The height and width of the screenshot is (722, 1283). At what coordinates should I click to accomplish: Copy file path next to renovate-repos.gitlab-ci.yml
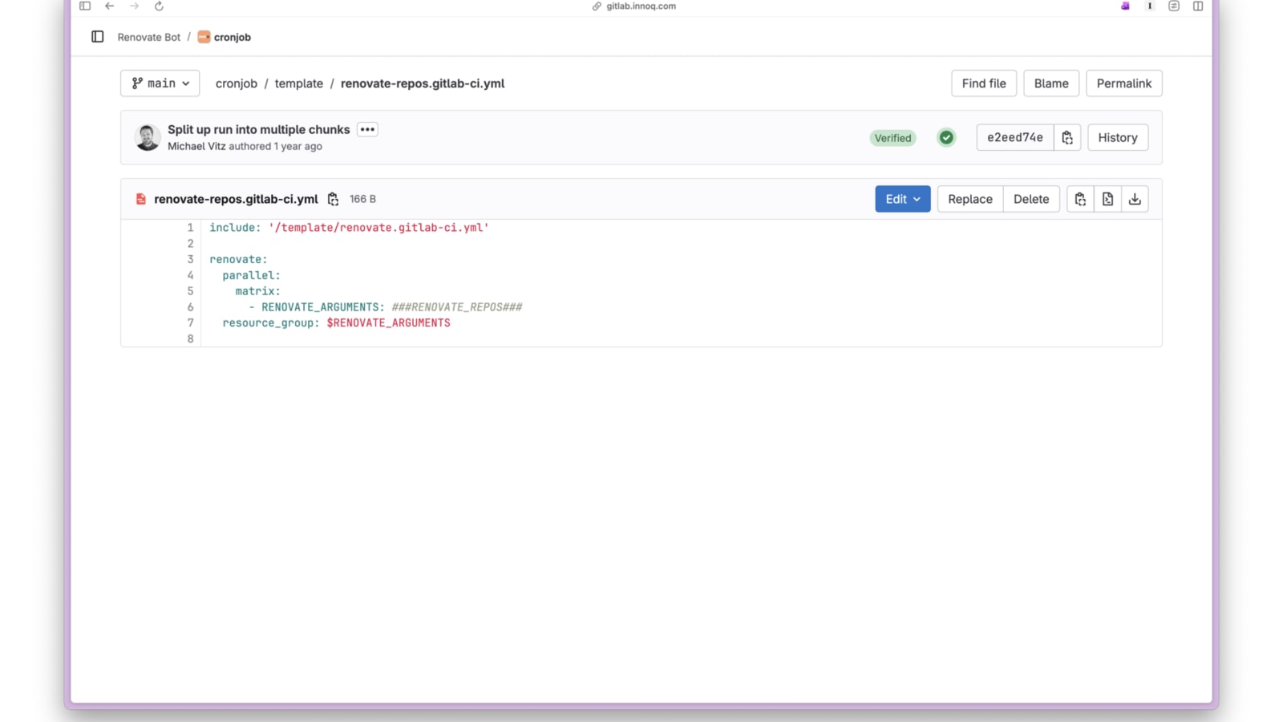[333, 199]
